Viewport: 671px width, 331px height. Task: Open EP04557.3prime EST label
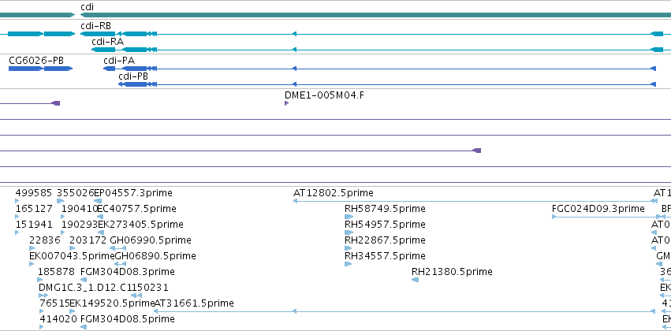coord(132,193)
